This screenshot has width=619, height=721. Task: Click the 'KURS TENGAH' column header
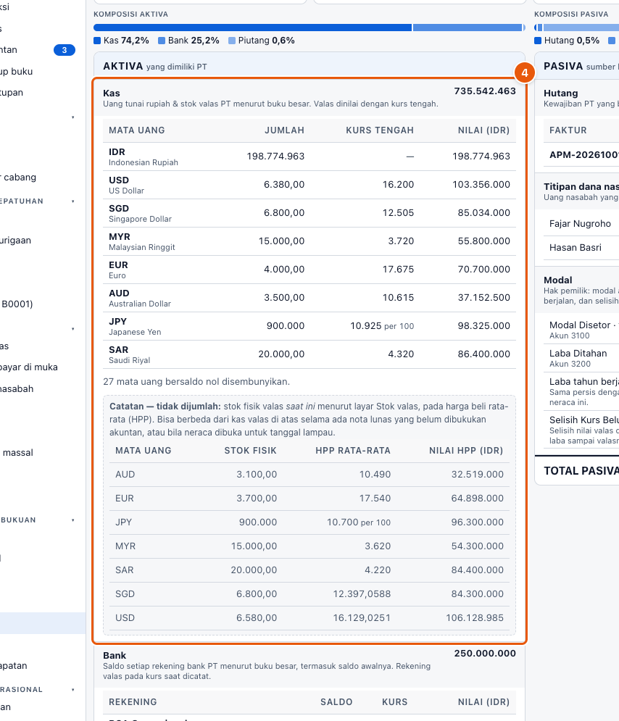click(380, 130)
